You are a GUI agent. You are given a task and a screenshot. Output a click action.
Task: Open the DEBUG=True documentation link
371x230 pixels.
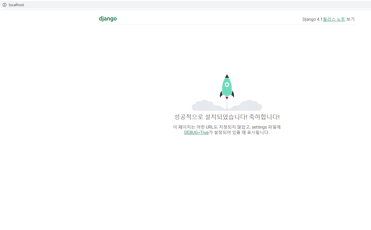pos(196,132)
